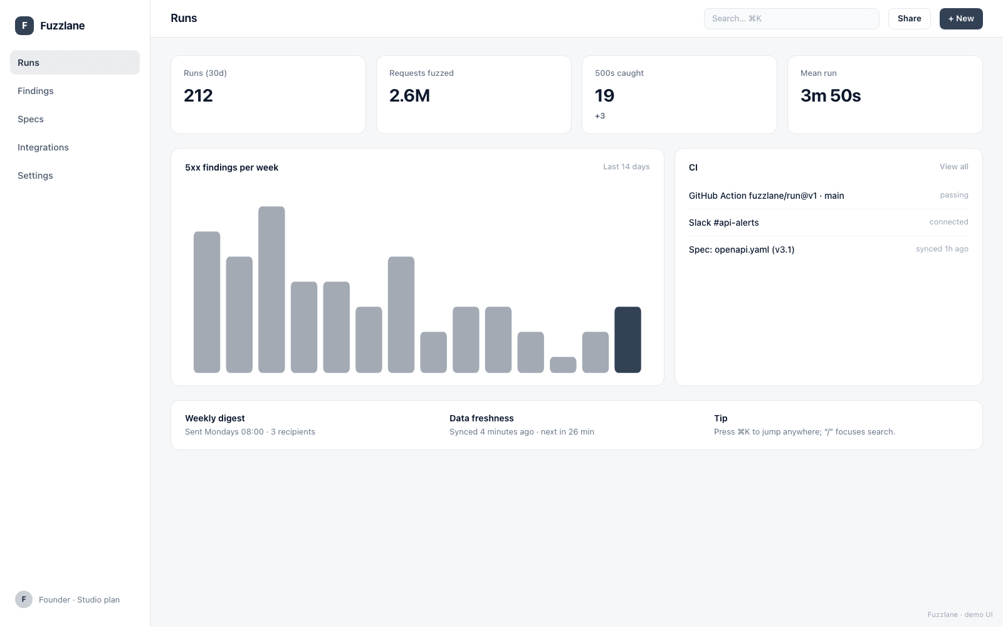Click the "connected" status for Slack
The height and width of the screenshot is (627, 1003).
949,222
